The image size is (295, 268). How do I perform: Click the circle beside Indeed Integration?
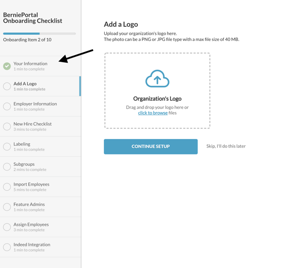click(x=7, y=247)
